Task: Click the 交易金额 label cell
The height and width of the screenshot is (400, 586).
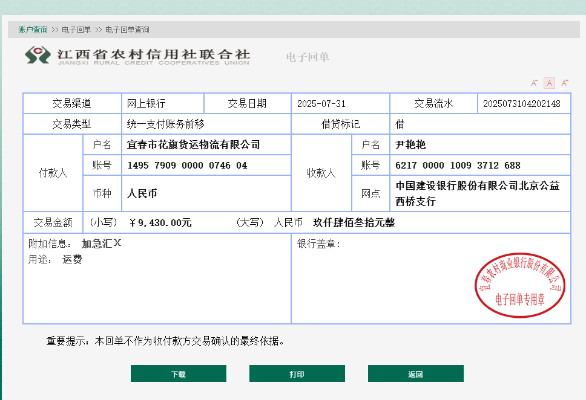Action: pos(53,223)
